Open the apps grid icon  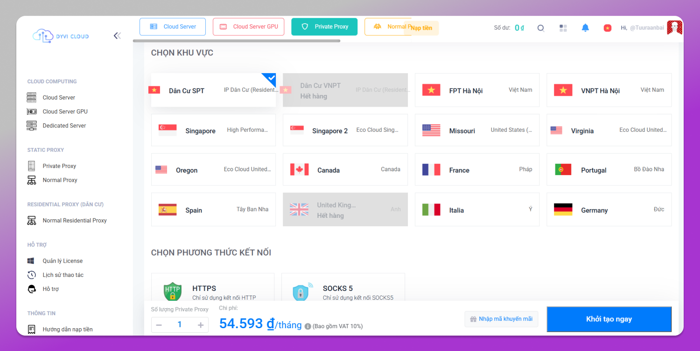point(563,28)
